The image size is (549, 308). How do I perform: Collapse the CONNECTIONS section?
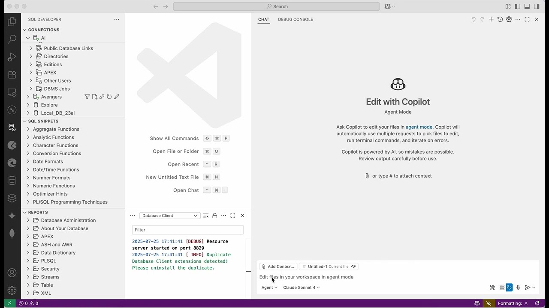point(44,30)
